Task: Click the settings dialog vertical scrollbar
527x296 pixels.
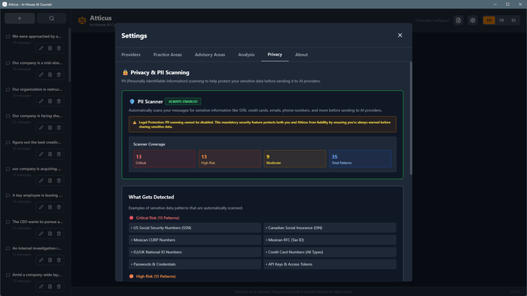Action: tap(410, 118)
